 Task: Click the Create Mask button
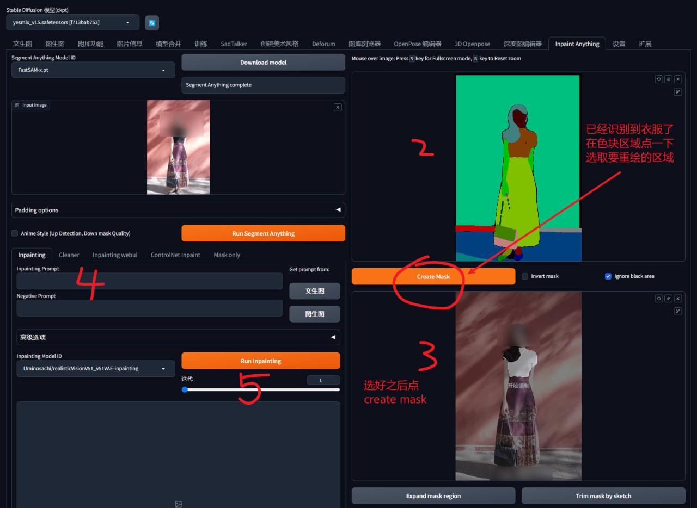coord(433,276)
